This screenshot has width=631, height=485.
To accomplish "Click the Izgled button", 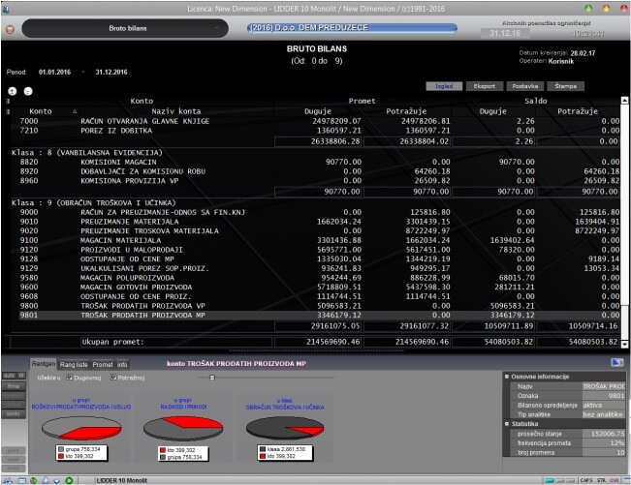I will pos(444,86).
